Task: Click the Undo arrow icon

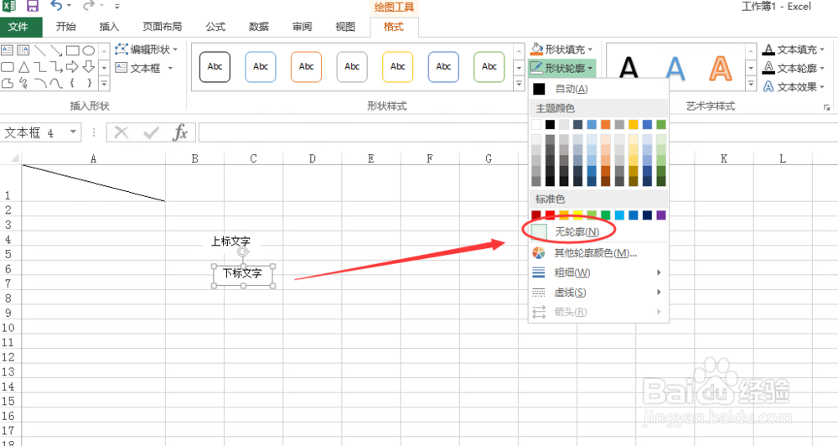Action: tap(56, 6)
